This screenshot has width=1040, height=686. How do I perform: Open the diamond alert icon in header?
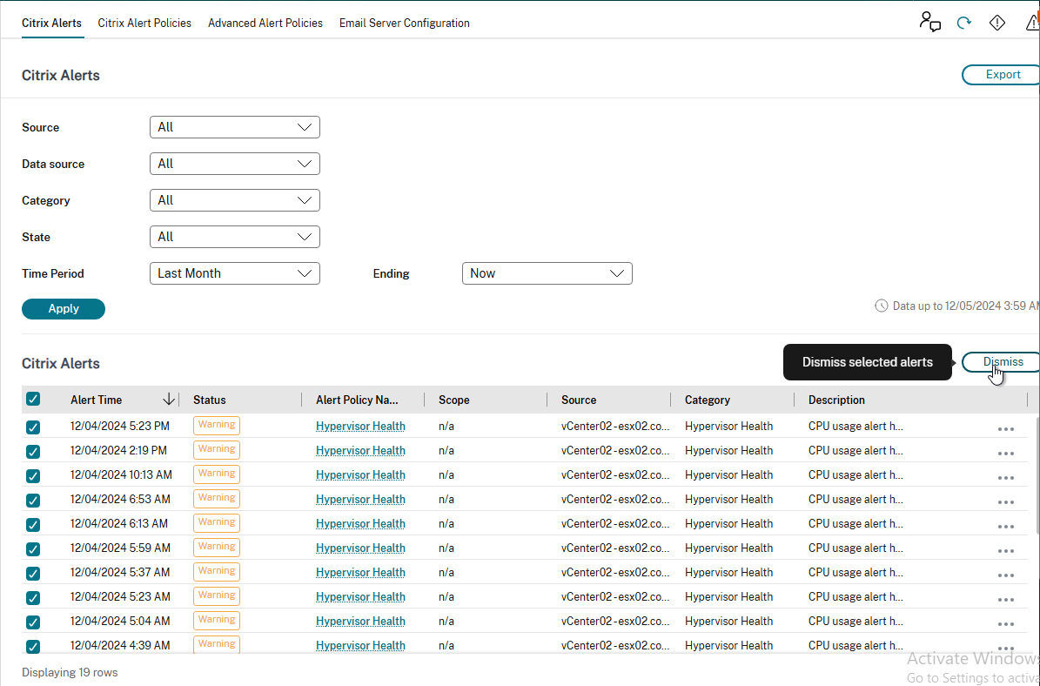pyautogui.click(x=996, y=23)
